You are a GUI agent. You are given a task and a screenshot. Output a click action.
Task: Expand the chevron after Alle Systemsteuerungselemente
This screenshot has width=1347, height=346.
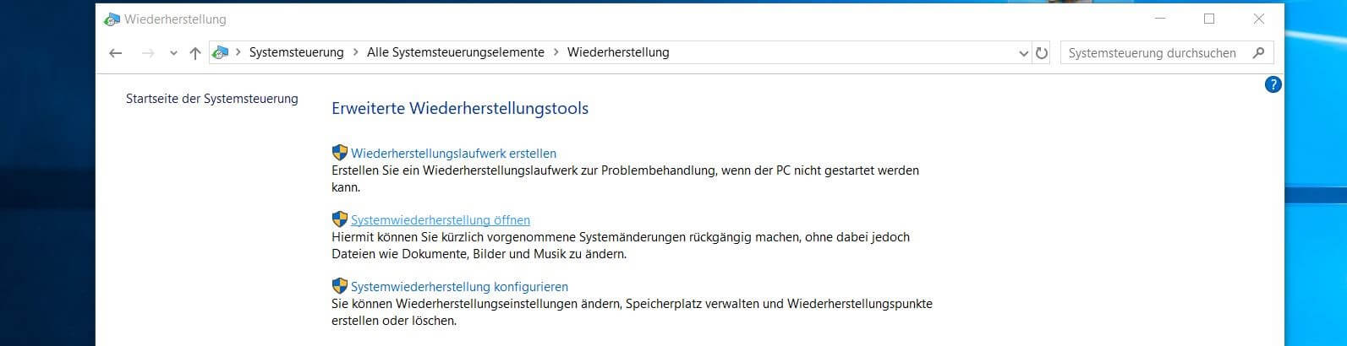tap(556, 52)
